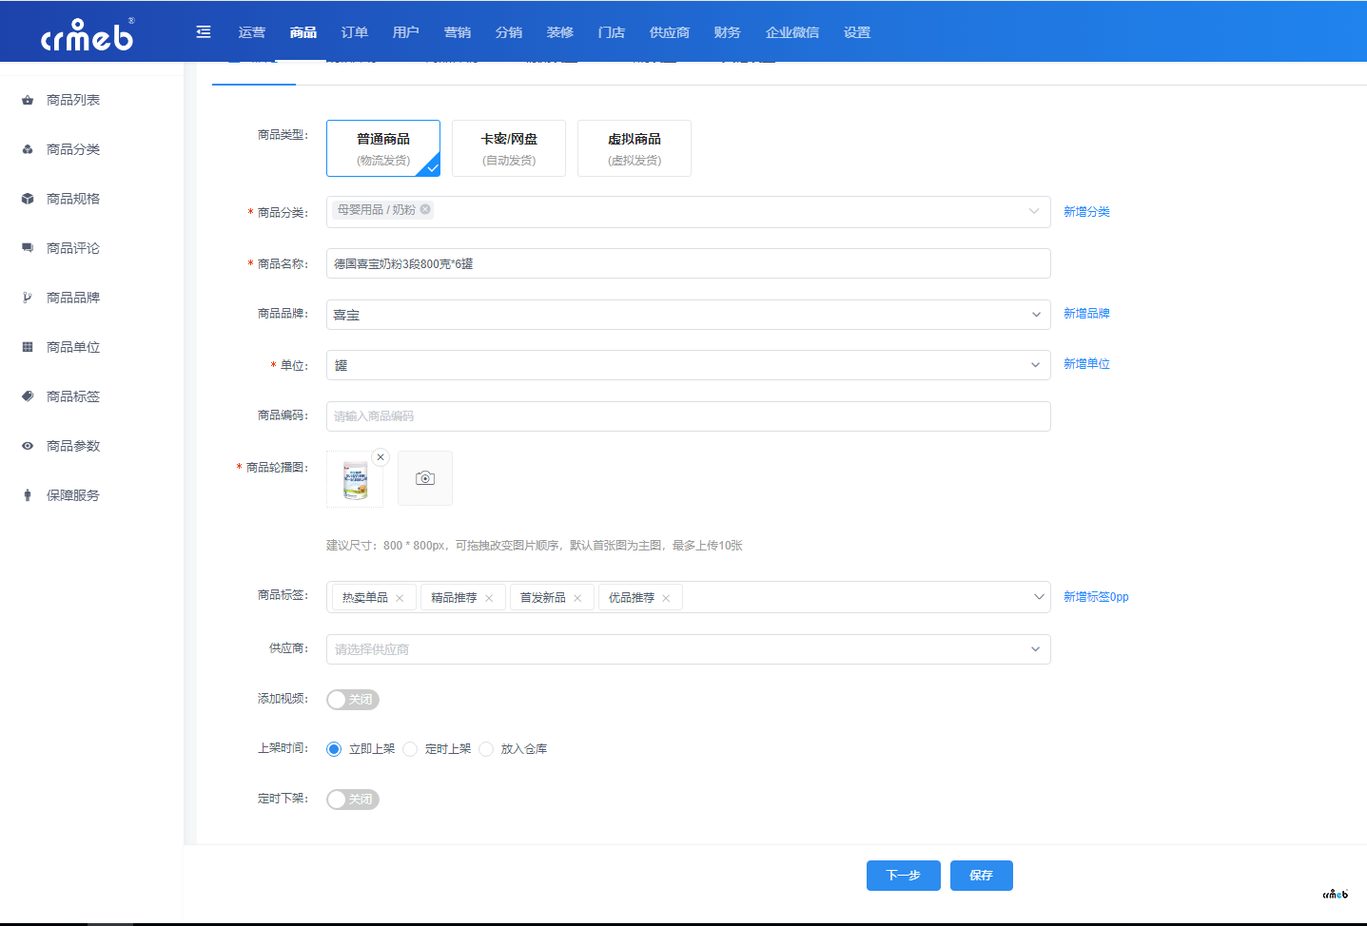Viewport: 1367px width, 926px height.
Task: Open the 商品品牌 dropdown showing 喜宝
Action: pyautogui.click(x=689, y=315)
